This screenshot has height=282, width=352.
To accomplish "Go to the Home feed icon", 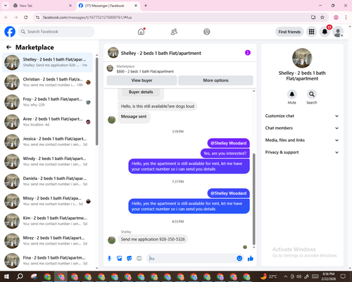I will pyautogui.click(x=141, y=32).
